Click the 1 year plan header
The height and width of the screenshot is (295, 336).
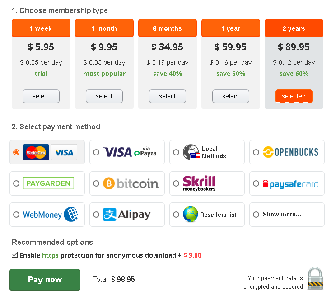230,28
